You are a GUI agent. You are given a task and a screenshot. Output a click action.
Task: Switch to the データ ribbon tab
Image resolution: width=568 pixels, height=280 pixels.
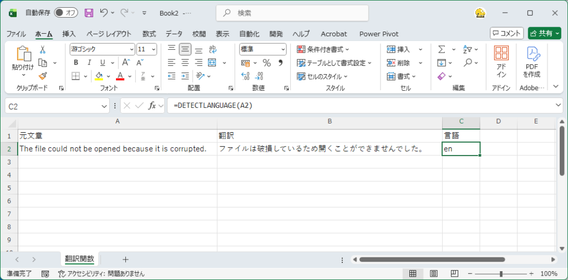(174, 34)
